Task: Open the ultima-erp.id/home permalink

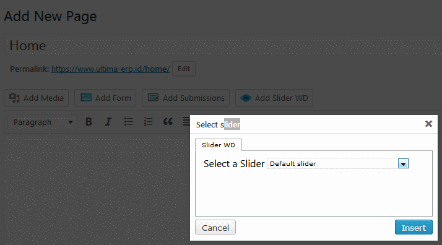Action: click(x=110, y=69)
